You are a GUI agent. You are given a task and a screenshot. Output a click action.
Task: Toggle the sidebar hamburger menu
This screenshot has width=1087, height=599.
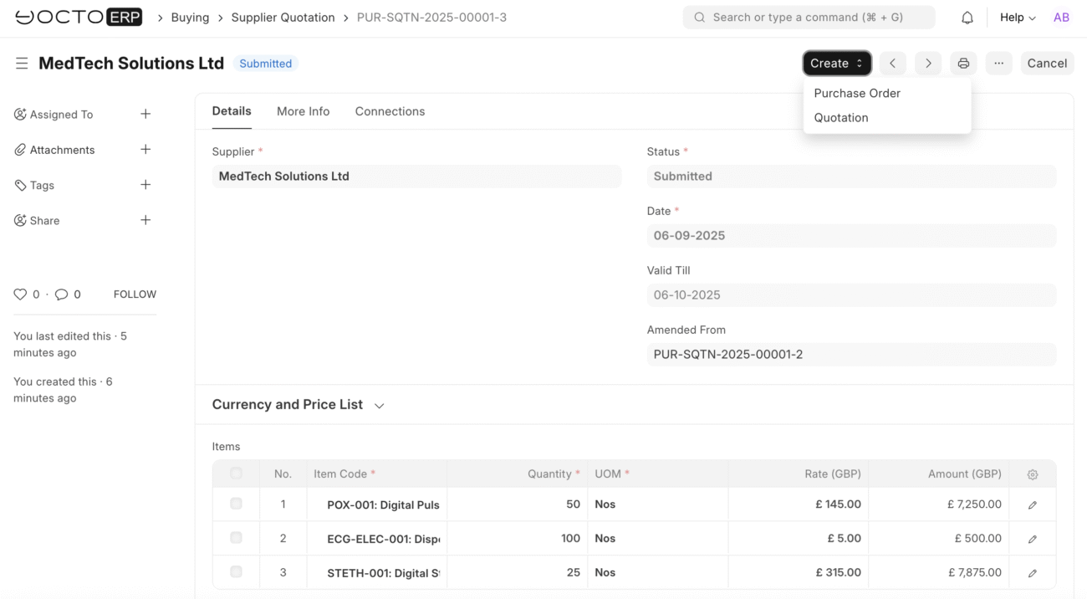point(22,64)
